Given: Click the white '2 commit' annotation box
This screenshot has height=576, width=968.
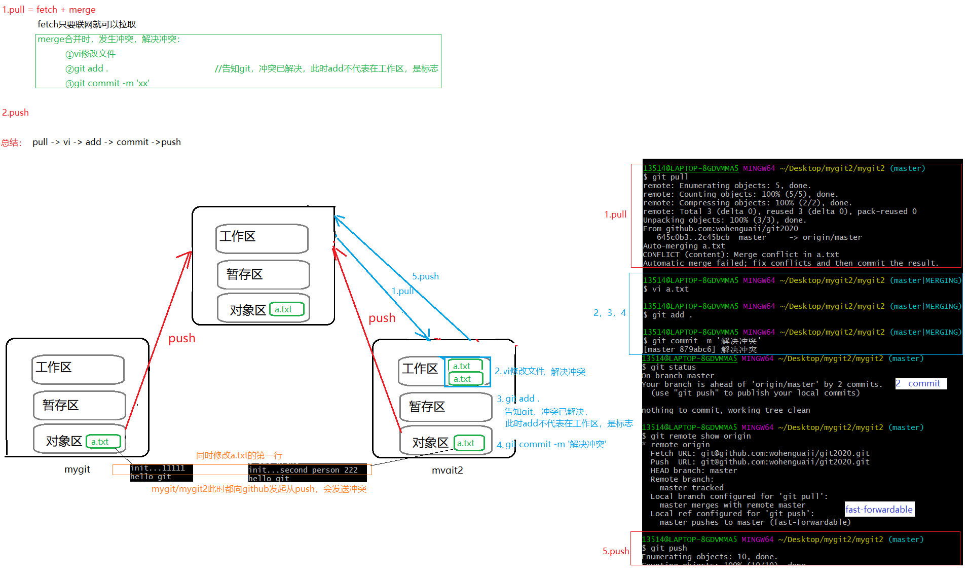Looking at the screenshot, I should tap(920, 384).
